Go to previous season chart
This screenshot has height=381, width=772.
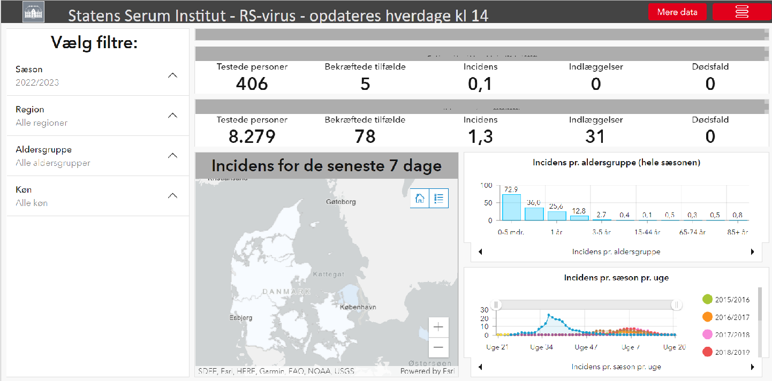[480, 367]
